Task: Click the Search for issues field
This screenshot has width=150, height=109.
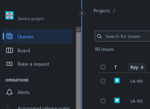Action: 122,36
